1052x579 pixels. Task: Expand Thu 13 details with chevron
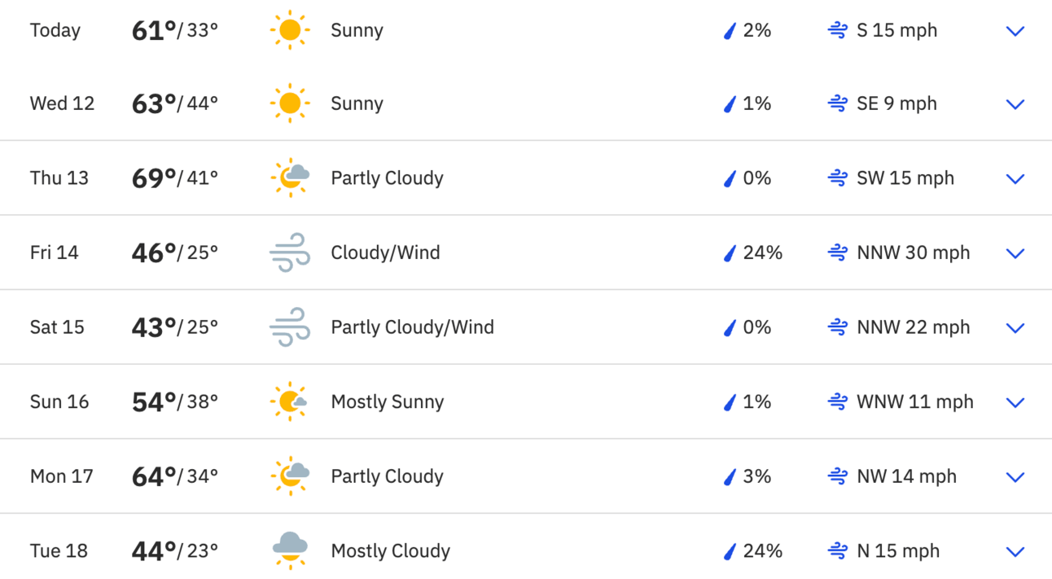pos(1015,179)
